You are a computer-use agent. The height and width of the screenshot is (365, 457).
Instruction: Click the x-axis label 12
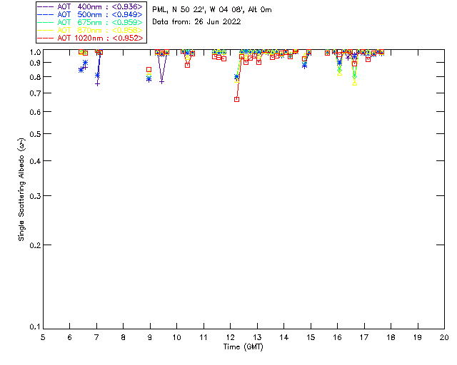pos(230,338)
